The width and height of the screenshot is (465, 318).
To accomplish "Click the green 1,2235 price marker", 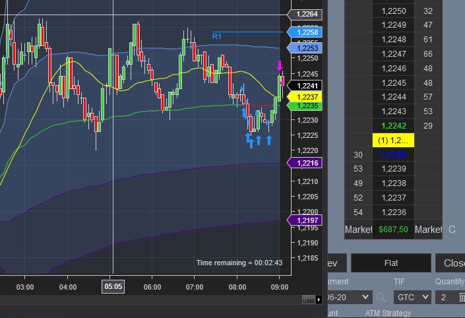I will [305, 106].
